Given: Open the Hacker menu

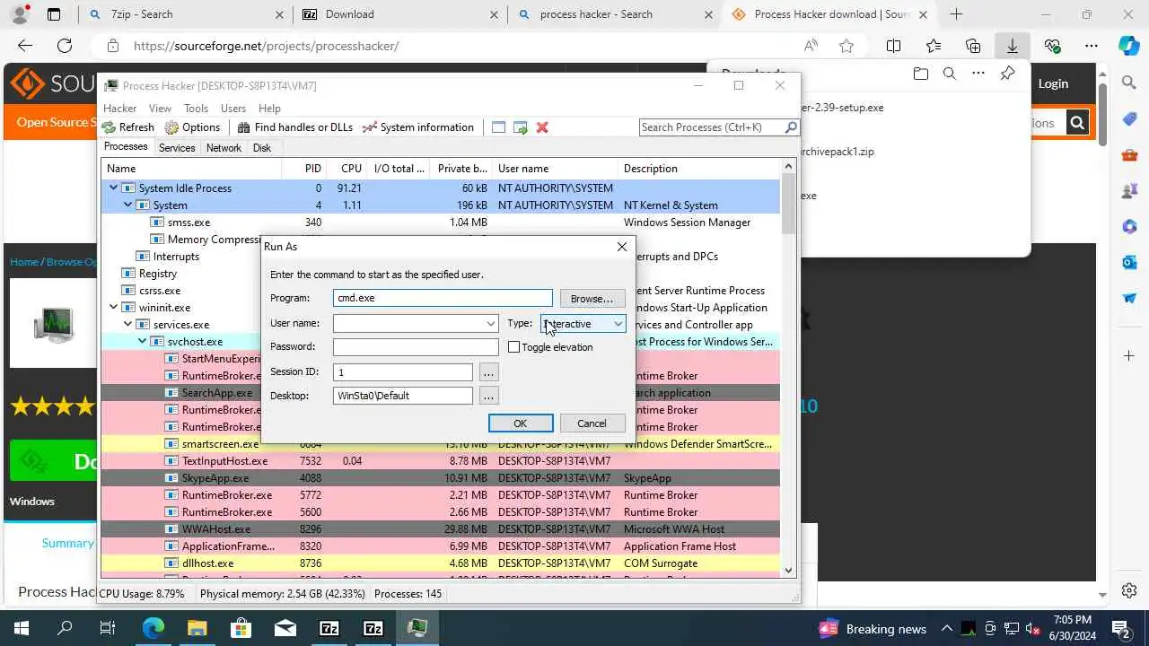Looking at the screenshot, I should [x=120, y=109].
